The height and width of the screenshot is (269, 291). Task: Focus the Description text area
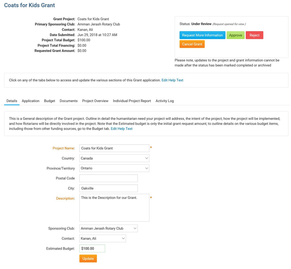pos(114,208)
